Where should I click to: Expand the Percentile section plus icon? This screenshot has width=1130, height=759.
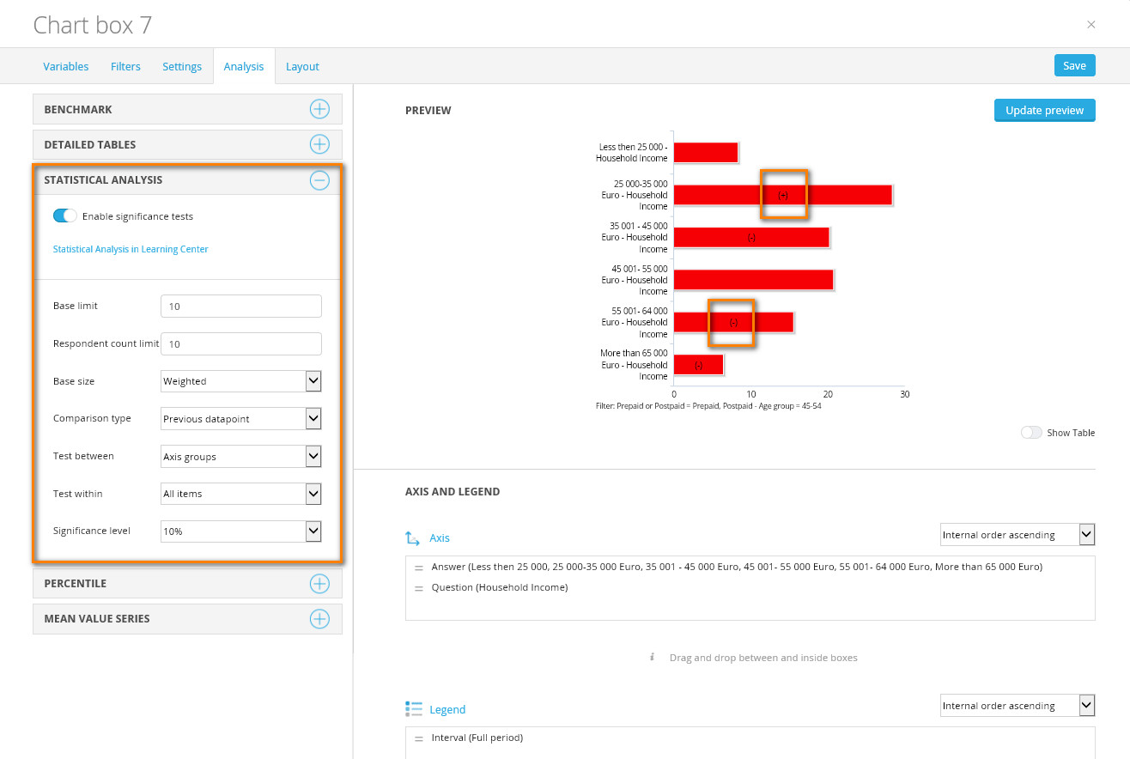[319, 584]
